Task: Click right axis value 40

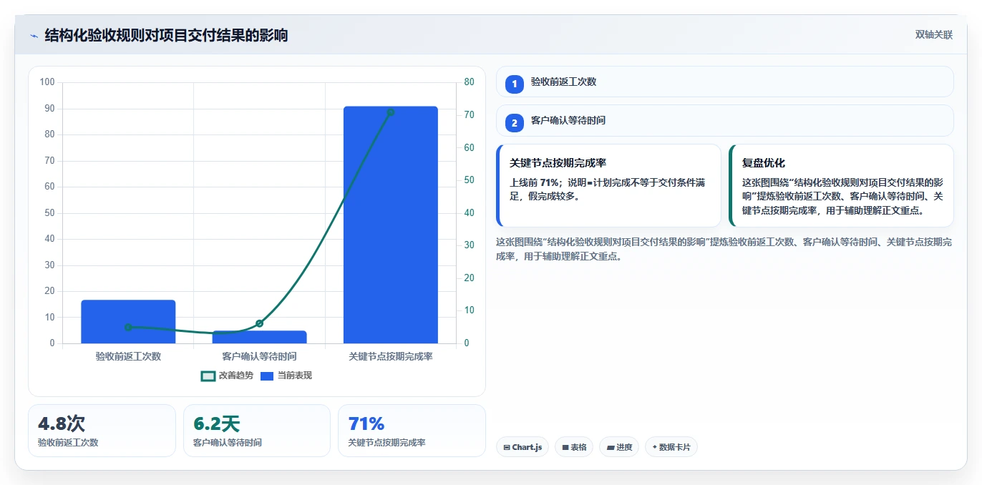Action: 469,212
